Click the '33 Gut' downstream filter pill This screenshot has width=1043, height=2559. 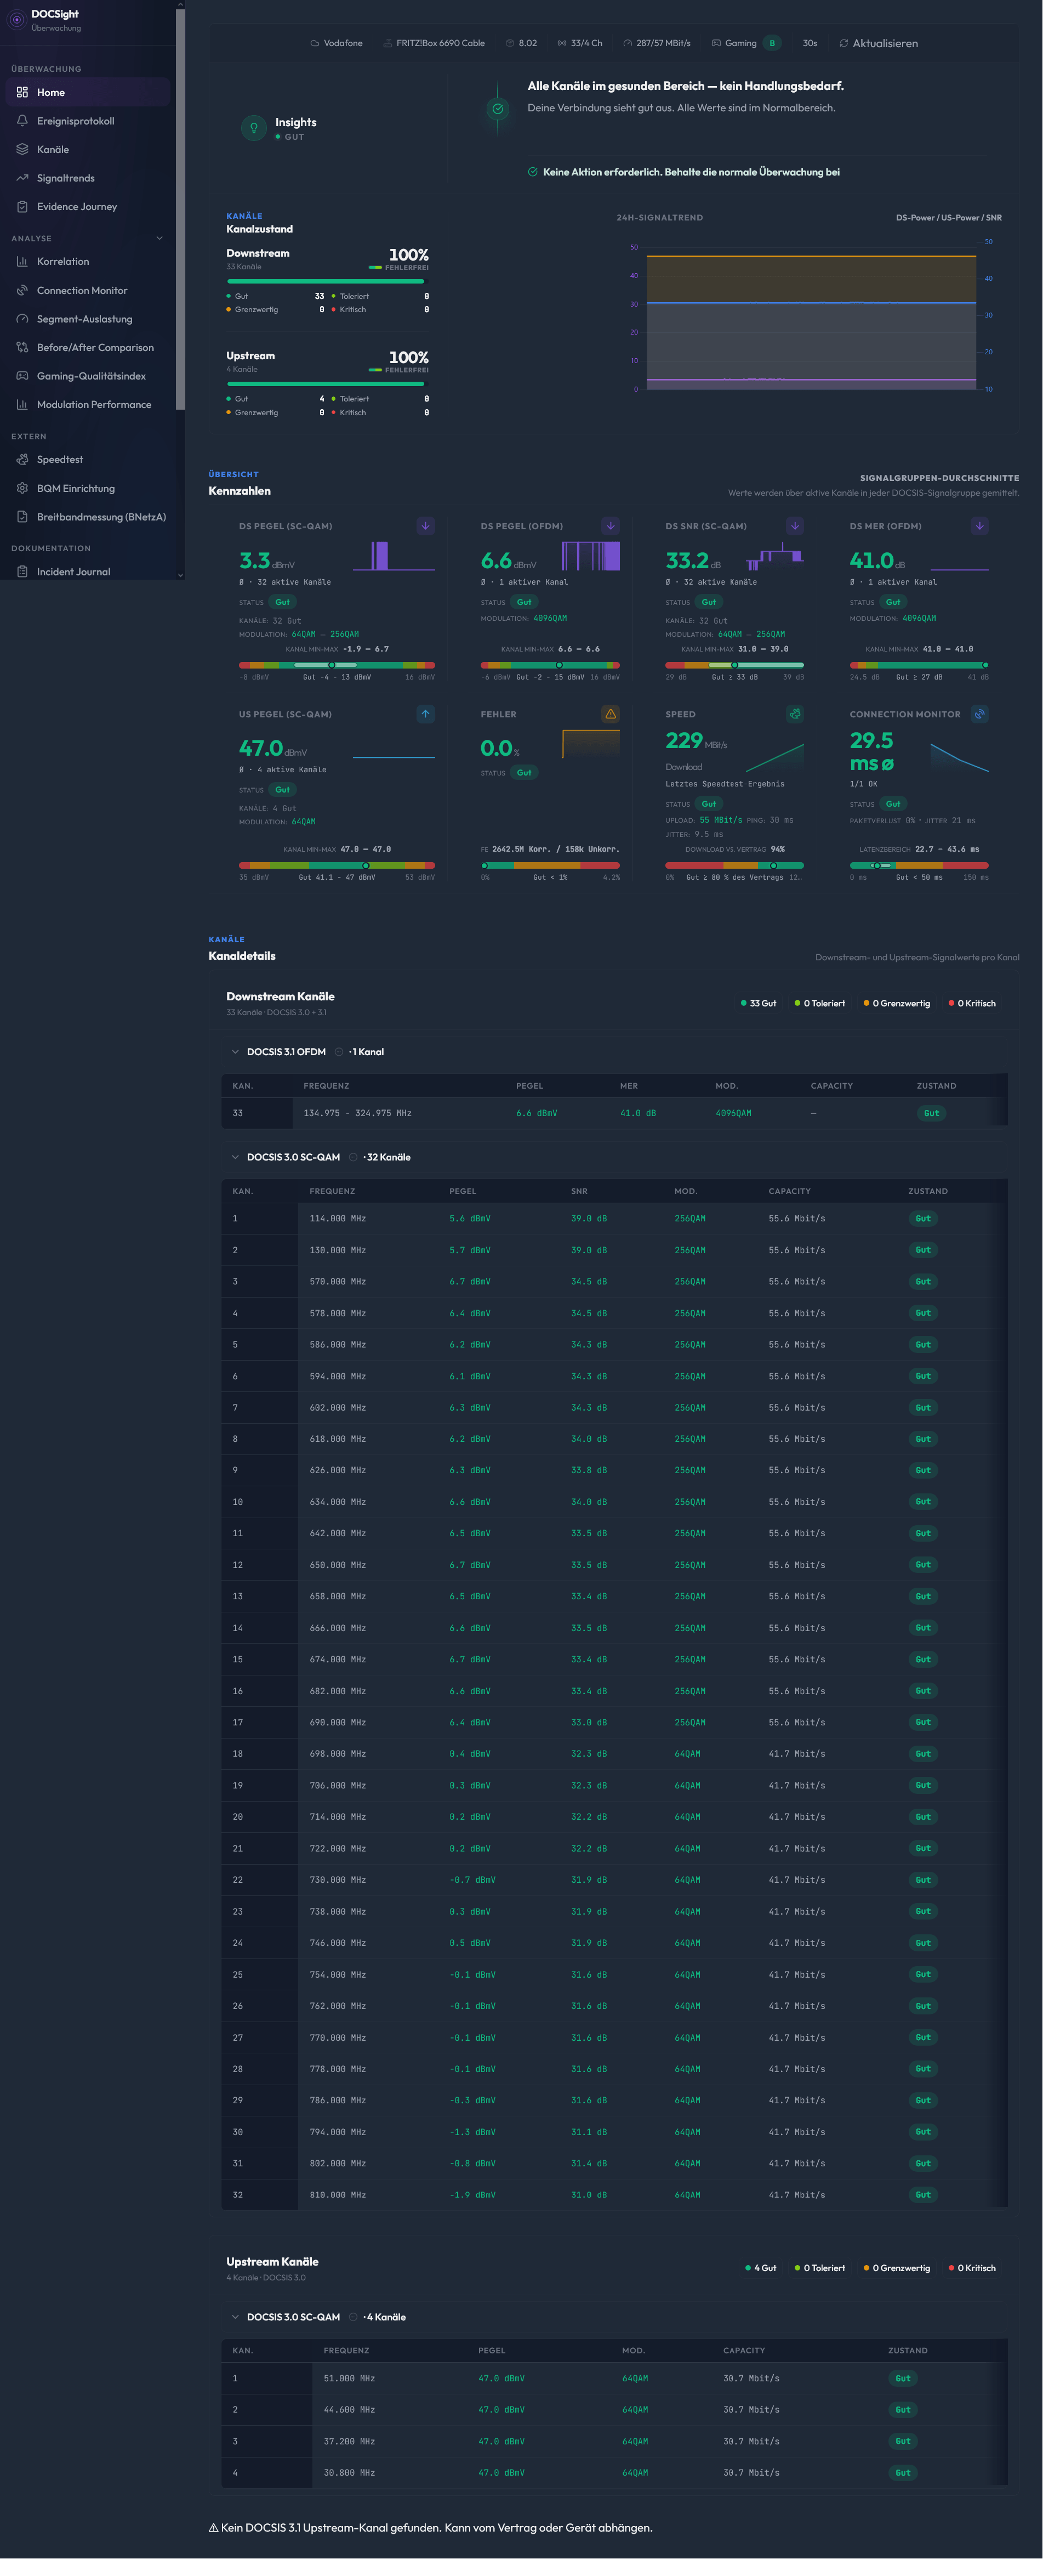(758, 1003)
